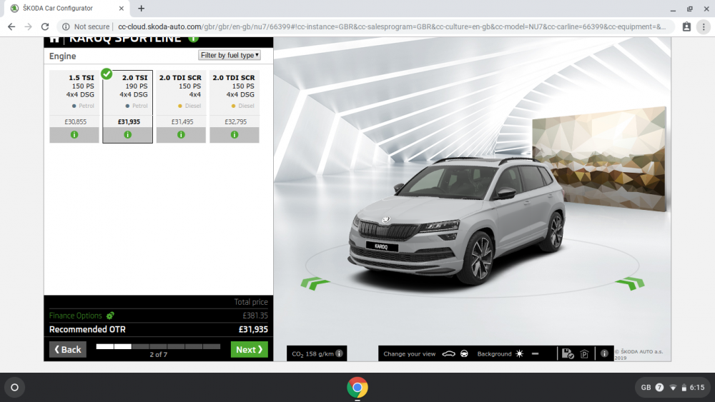Open the notification count badge 7

click(x=659, y=388)
